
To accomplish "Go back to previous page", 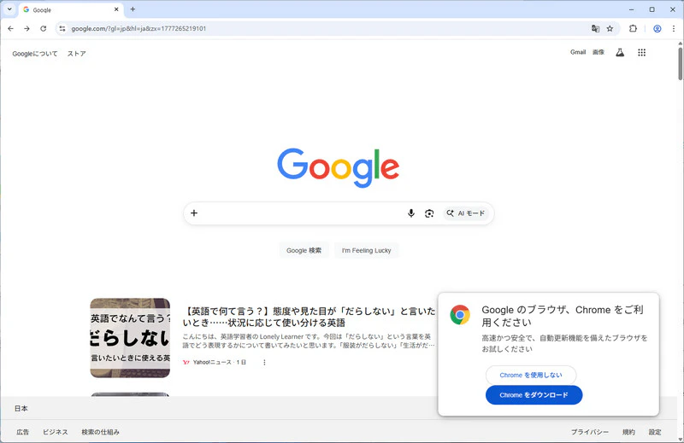I will (11, 29).
